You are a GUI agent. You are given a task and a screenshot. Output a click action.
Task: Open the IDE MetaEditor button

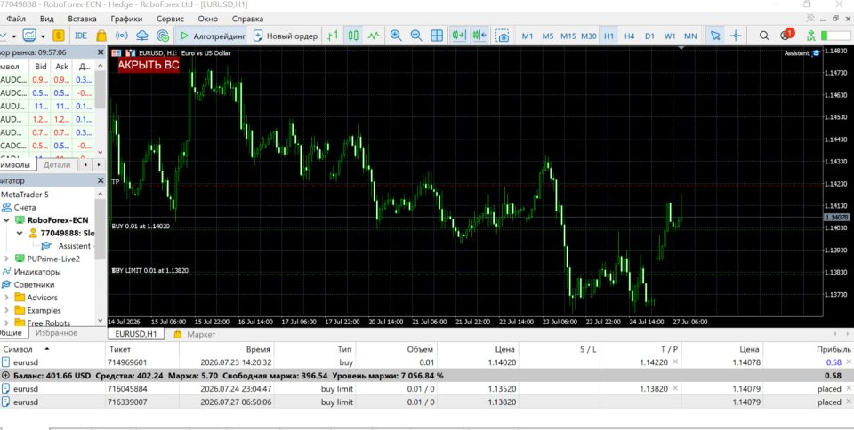[81, 36]
